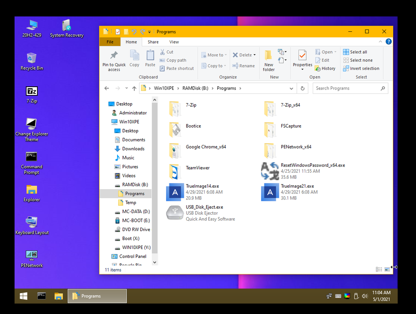Expand the Properties dropdown arrow
The image size is (416, 314).
tap(302, 69)
